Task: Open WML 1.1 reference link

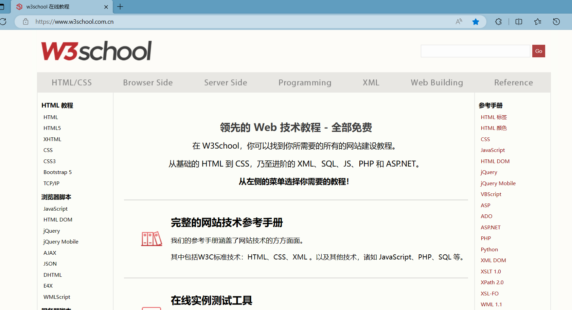Action: pyautogui.click(x=491, y=304)
